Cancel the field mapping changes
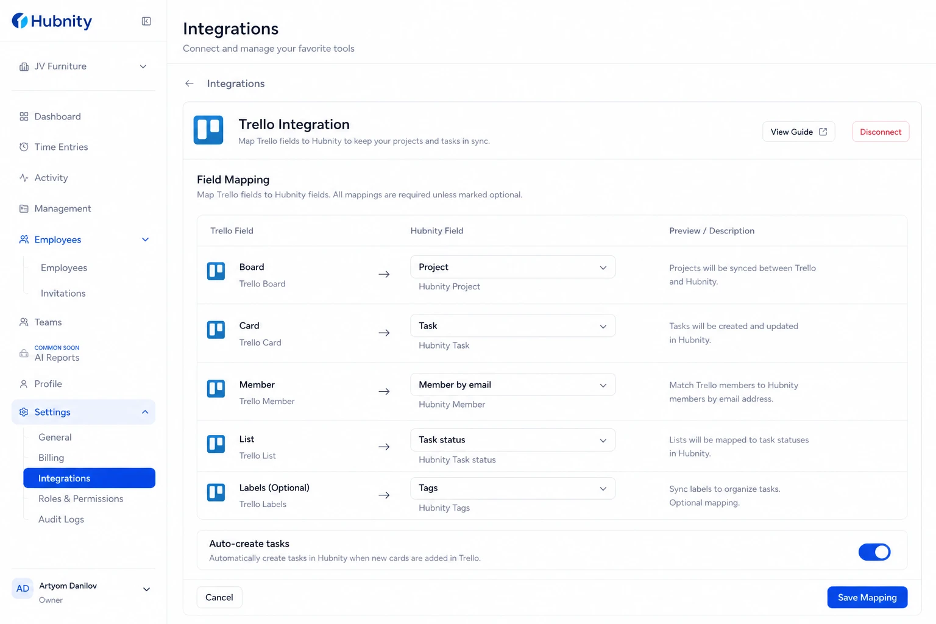Screen dimensions: 936x624 [x=219, y=597]
